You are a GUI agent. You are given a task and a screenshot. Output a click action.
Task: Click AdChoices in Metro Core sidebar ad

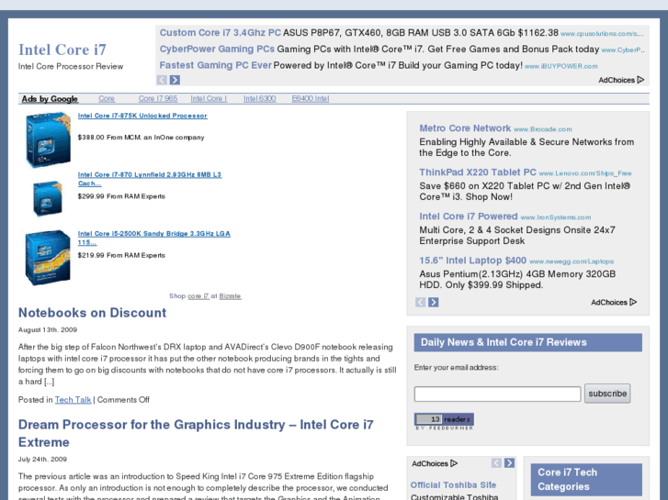(x=614, y=302)
